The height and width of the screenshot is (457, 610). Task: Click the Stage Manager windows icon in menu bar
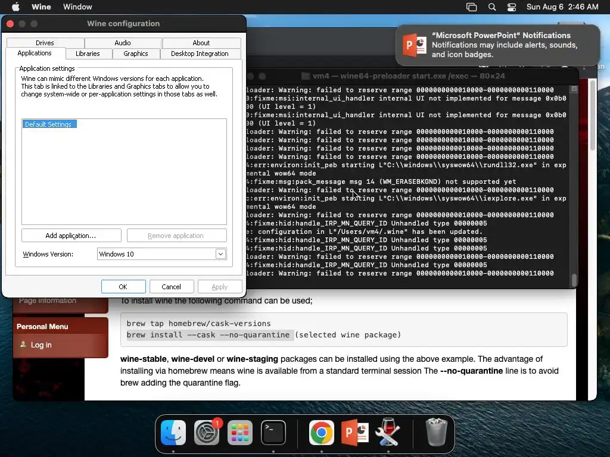[x=472, y=7]
